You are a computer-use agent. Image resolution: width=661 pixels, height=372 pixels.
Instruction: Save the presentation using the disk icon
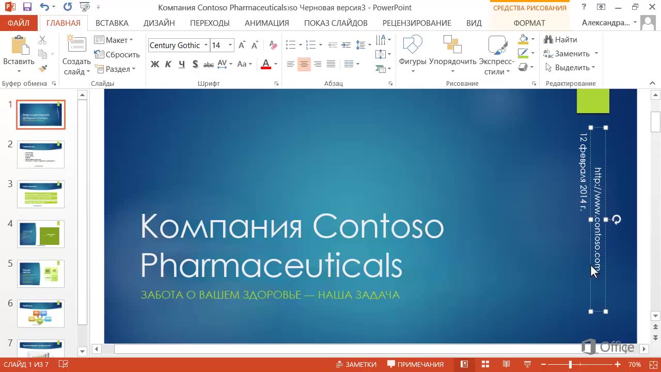pos(27,7)
